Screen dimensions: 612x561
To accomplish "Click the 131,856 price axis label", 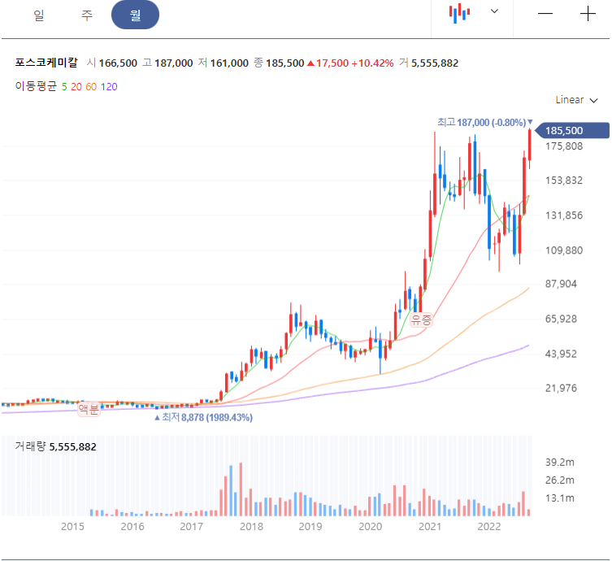I will coord(563,215).
